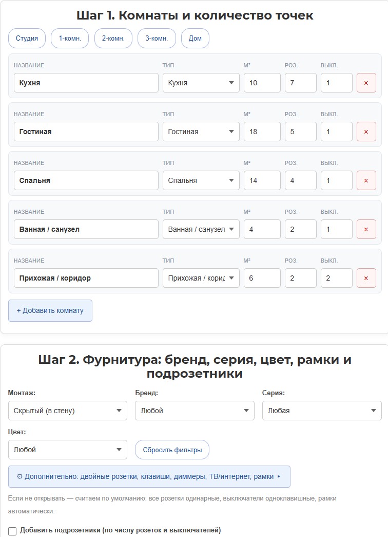The height and width of the screenshot is (537, 388).
Task: Remove the Кухня room row
Action: pos(366,83)
